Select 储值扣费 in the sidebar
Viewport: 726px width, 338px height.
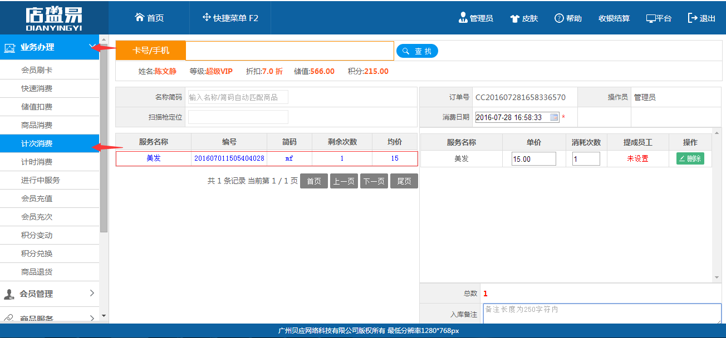coord(50,107)
